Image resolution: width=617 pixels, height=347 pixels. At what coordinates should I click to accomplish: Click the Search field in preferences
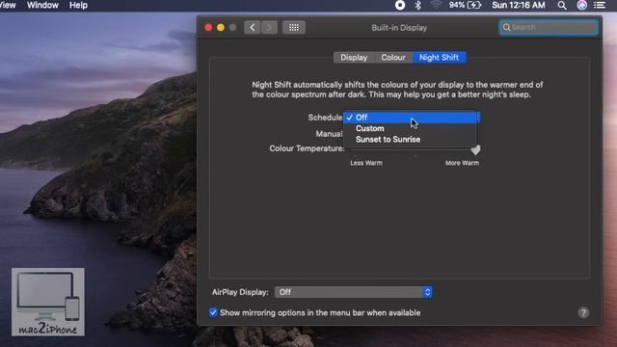click(549, 28)
